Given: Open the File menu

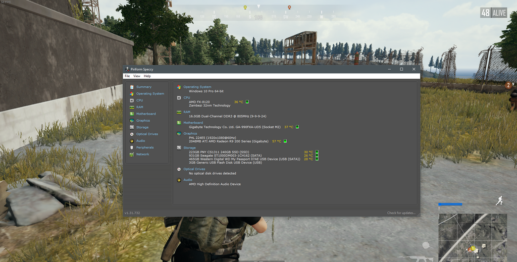Looking at the screenshot, I should pos(127,76).
